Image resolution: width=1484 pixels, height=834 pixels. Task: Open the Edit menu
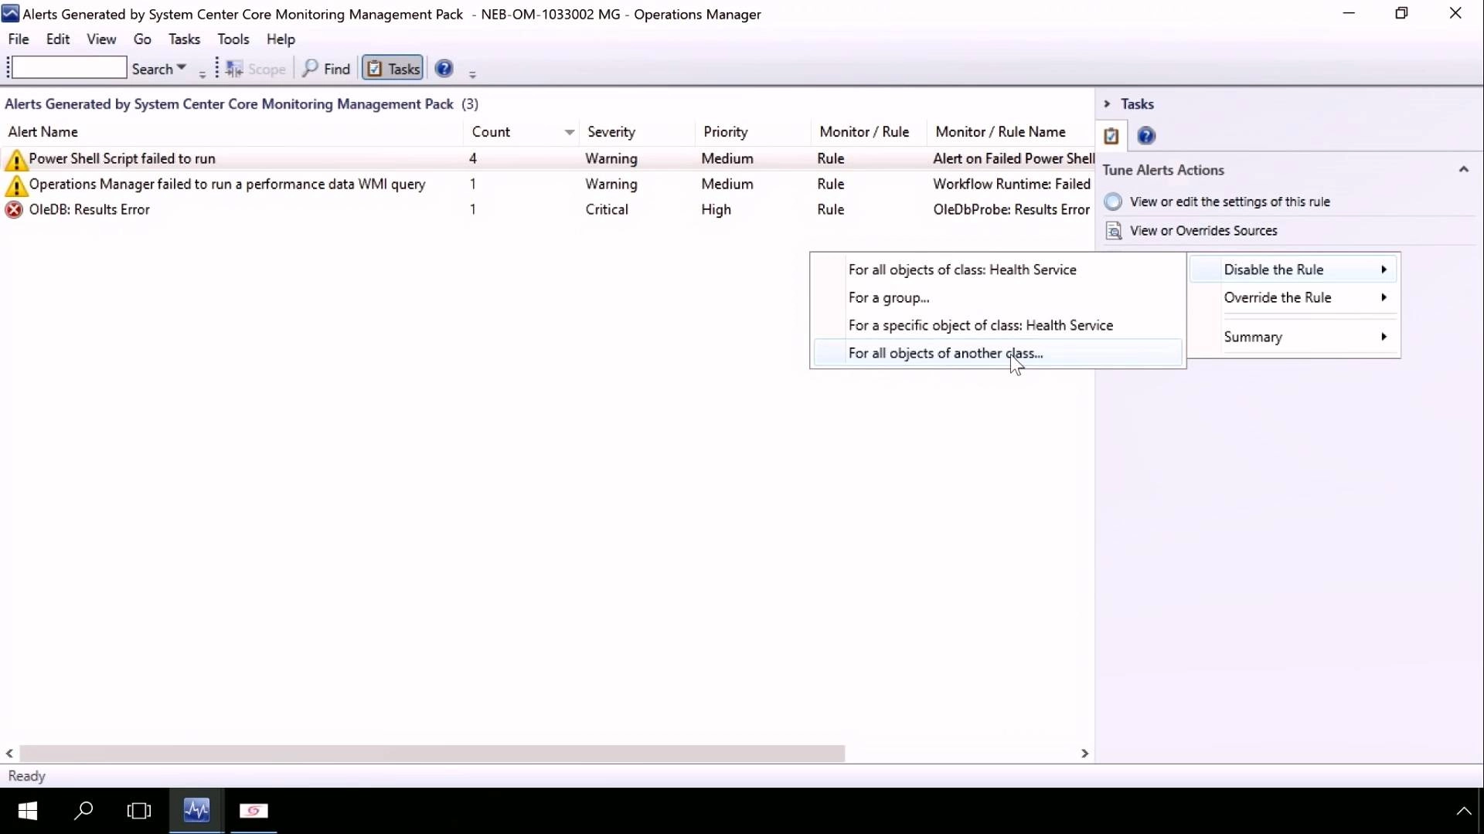[x=58, y=39]
